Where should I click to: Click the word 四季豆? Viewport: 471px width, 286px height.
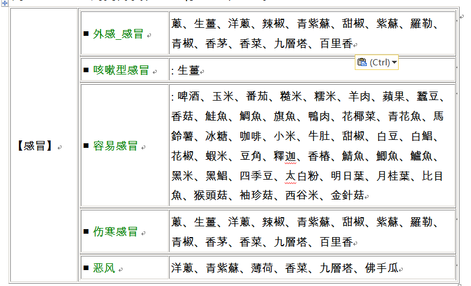256,176
